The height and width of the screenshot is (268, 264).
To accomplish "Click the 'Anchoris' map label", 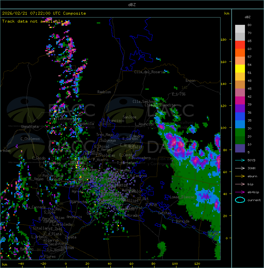I will coord(74,217).
